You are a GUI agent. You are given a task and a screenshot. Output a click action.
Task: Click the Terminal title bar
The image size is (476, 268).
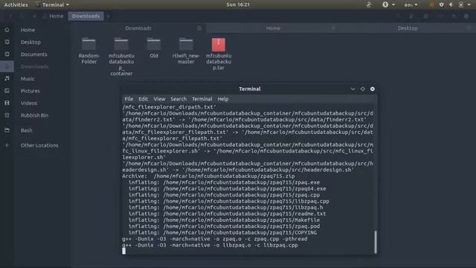[250, 89]
